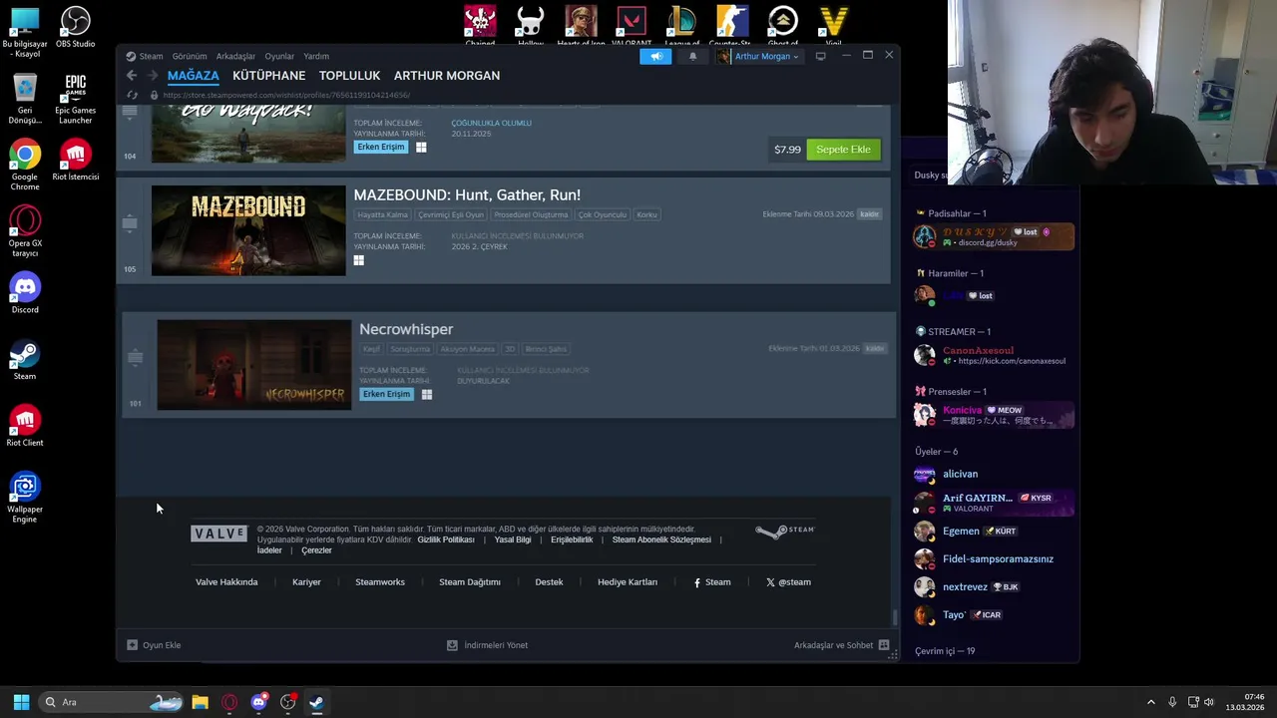Screen dimensions: 1277x718
Task: Open Çerezler footer link
Action: pos(316,550)
